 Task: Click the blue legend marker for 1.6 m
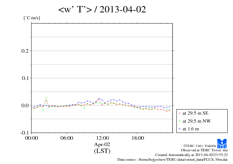[x=180, y=129]
